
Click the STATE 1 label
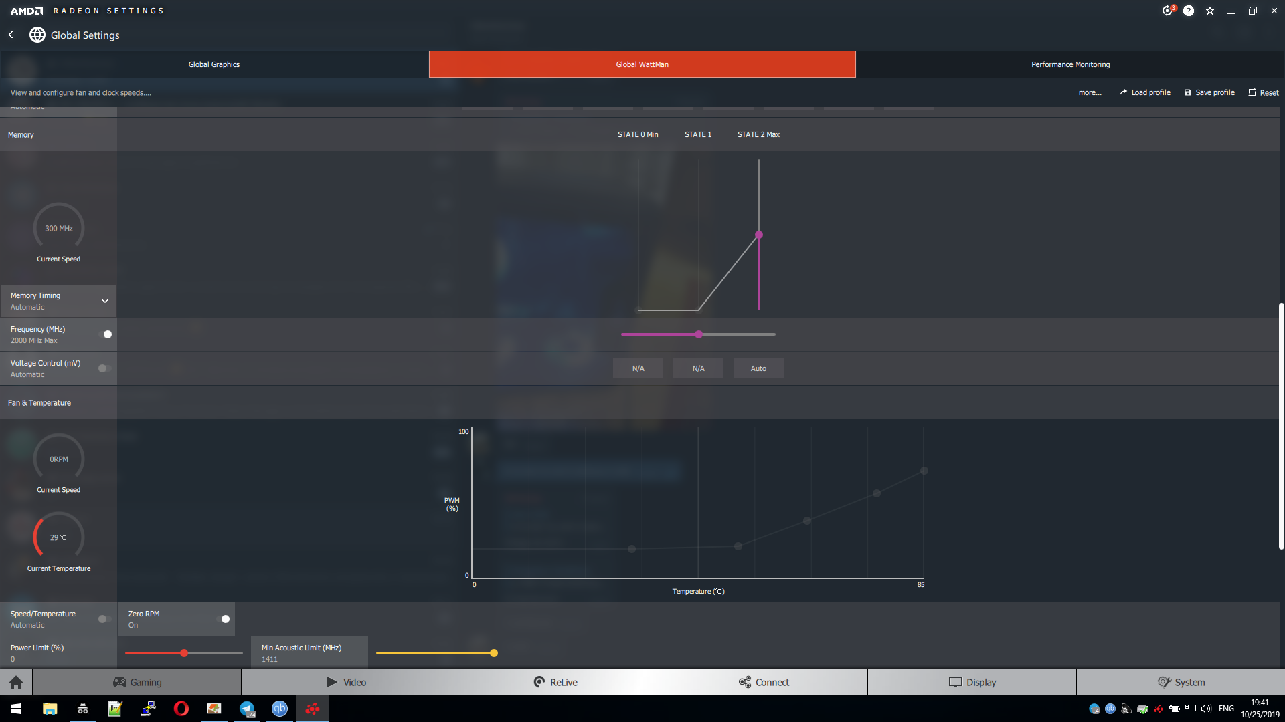point(698,134)
